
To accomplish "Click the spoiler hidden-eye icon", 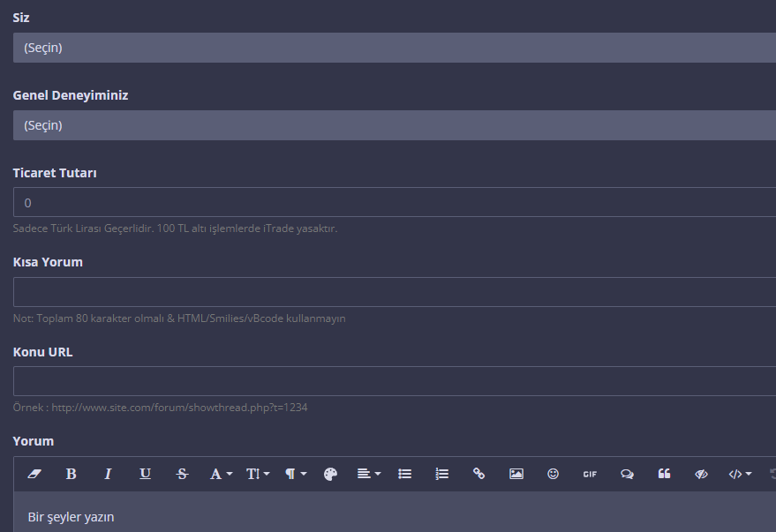I will point(701,474).
